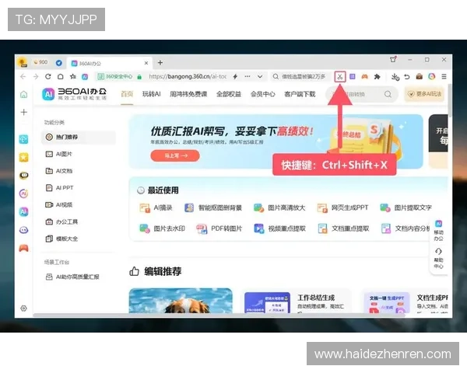Click the 360AI办公 logo
The image size is (467, 373).
(x=74, y=94)
